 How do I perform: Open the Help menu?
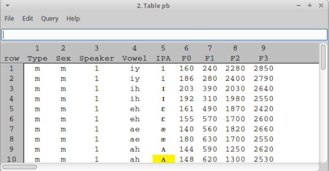coord(73,19)
